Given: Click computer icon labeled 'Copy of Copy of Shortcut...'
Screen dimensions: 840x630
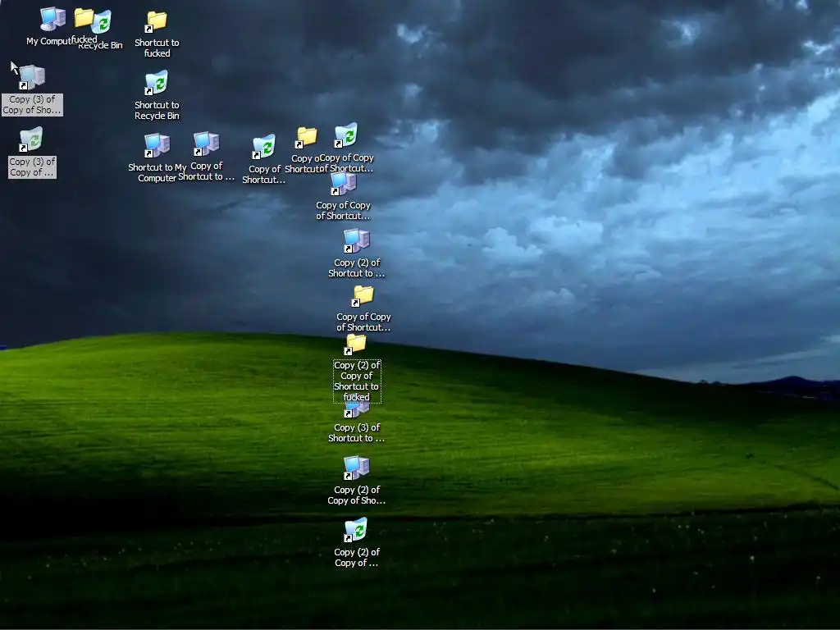Looking at the screenshot, I should tap(344, 183).
